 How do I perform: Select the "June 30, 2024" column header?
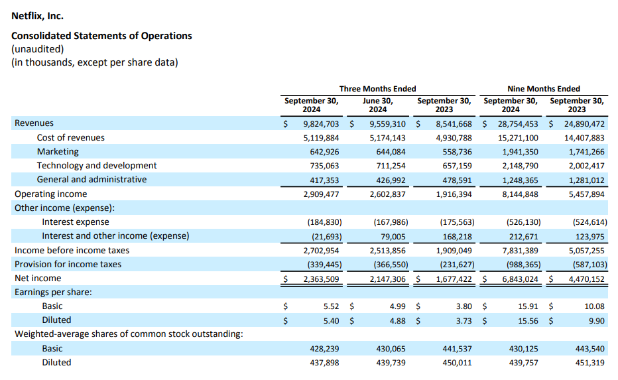tap(377, 105)
